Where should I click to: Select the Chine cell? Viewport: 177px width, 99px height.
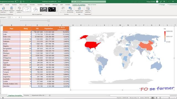click(x=11, y=32)
